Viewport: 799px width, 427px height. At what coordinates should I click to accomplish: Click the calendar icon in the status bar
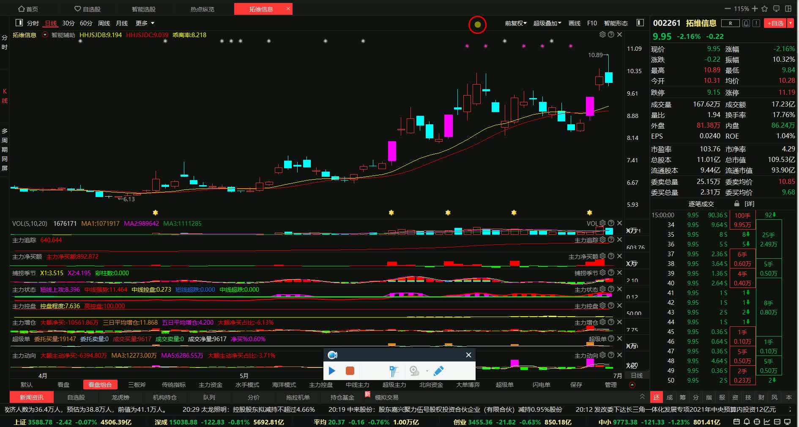[736, 422]
